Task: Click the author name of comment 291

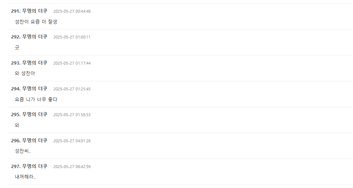Action: coord(34,11)
